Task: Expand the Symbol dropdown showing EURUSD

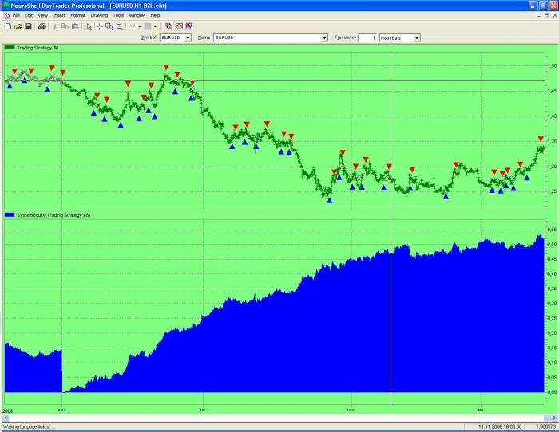Action: (x=188, y=37)
